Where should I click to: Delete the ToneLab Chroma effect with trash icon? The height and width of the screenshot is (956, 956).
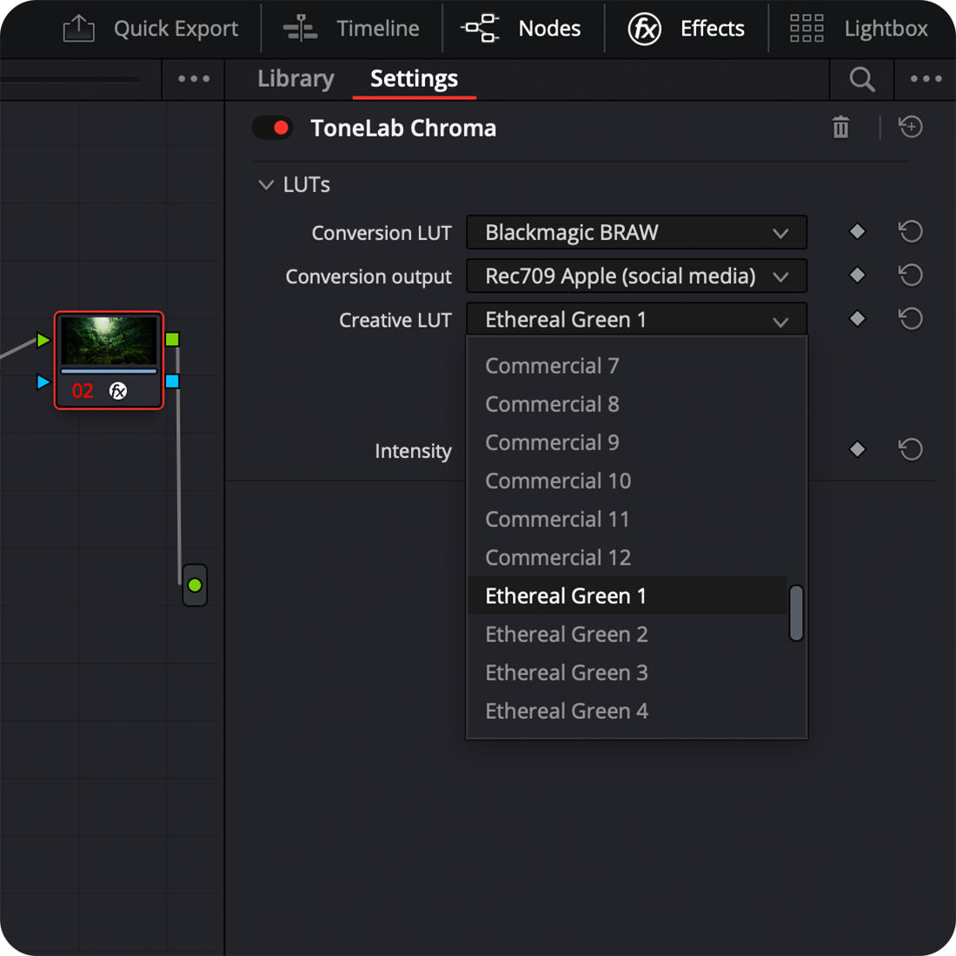(840, 128)
